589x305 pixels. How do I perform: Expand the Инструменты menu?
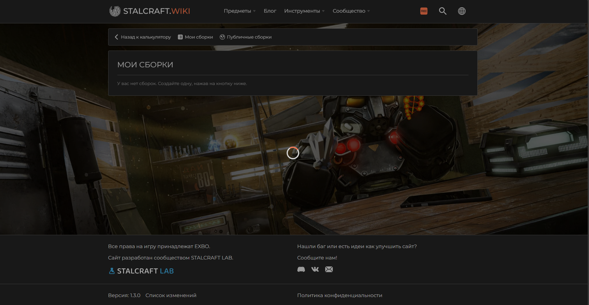click(x=304, y=11)
